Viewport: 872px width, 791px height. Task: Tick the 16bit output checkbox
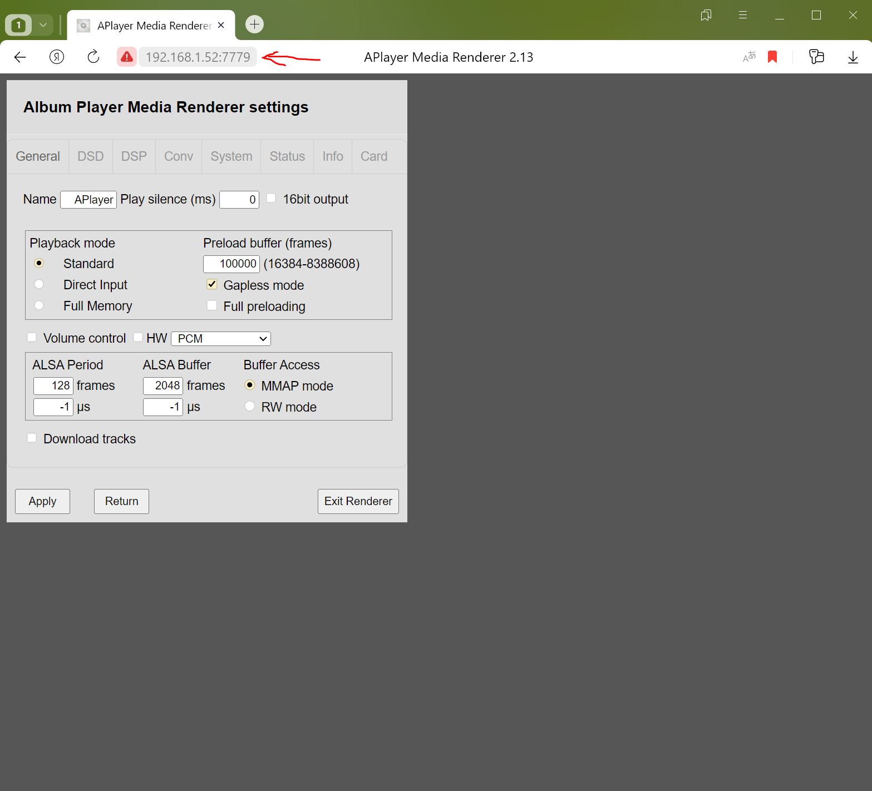coord(271,199)
